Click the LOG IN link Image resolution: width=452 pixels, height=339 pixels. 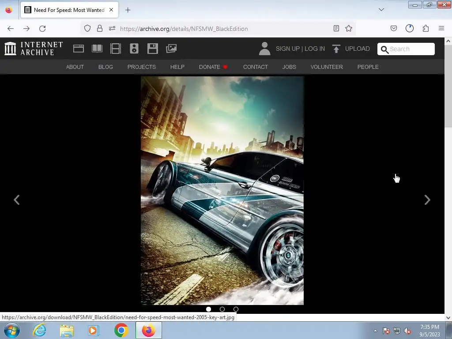click(315, 49)
